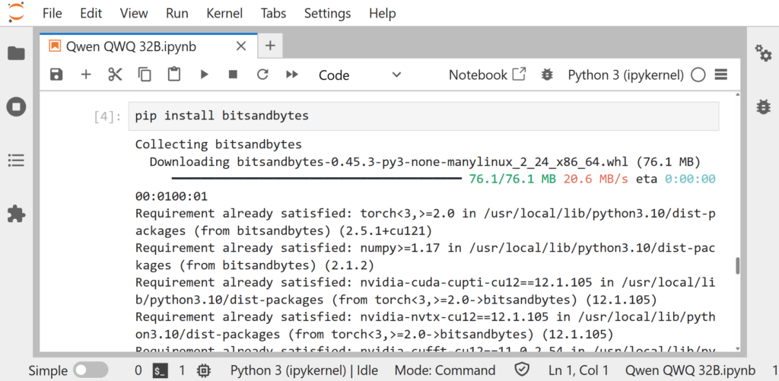
Task: Open the Settings menu
Action: click(328, 13)
